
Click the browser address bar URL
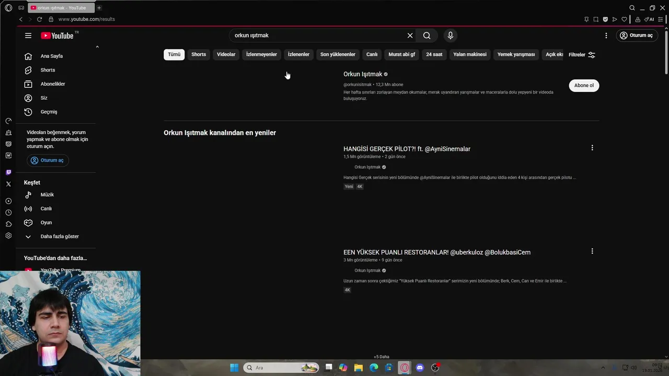point(86,19)
